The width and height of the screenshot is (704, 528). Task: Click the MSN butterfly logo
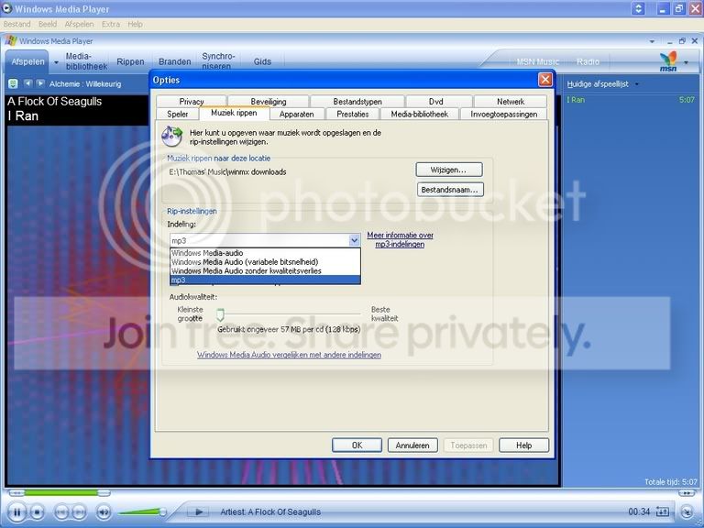click(668, 61)
